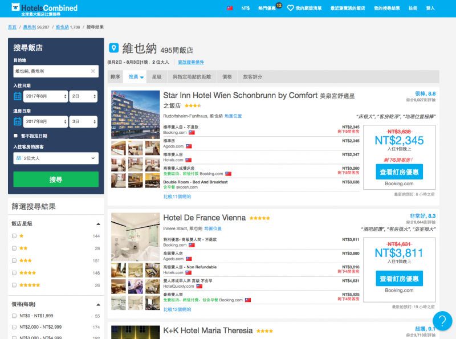Open 我的搜尋結果 in header

[x=387, y=8]
